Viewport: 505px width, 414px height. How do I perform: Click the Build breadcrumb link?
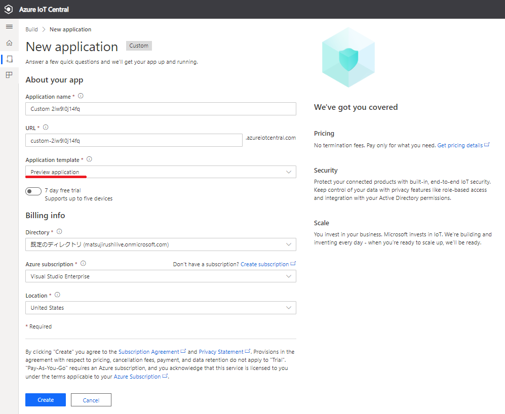click(x=31, y=29)
